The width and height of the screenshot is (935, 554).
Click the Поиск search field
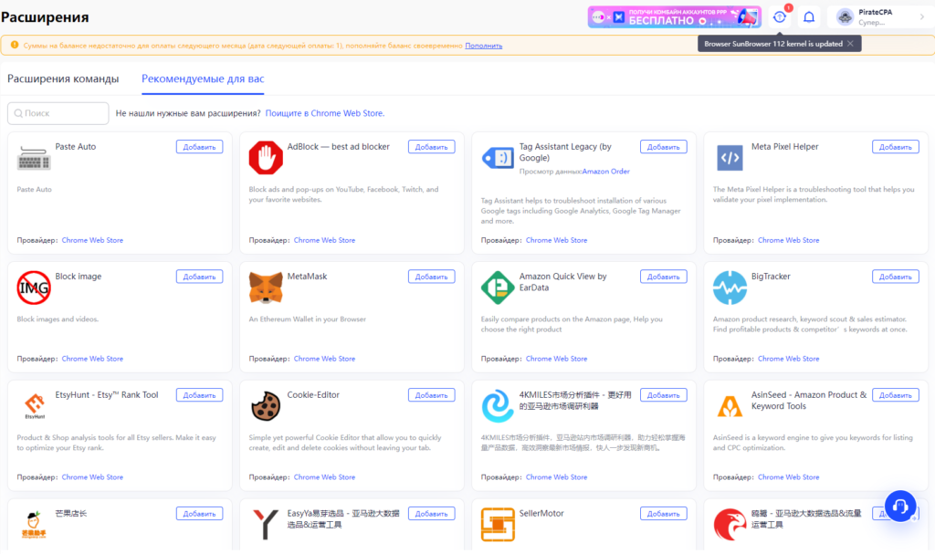tap(58, 113)
